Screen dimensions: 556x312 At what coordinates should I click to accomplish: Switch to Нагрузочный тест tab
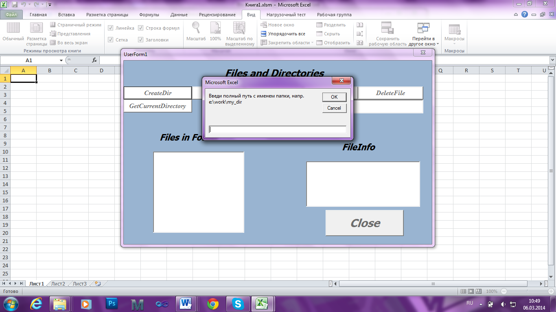click(286, 15)
